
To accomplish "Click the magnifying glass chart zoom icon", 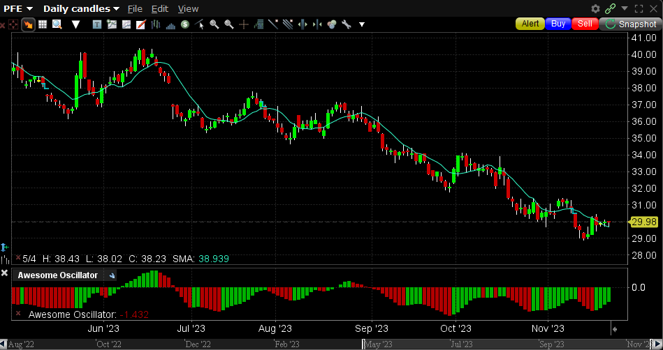I will tap(57, 24).
